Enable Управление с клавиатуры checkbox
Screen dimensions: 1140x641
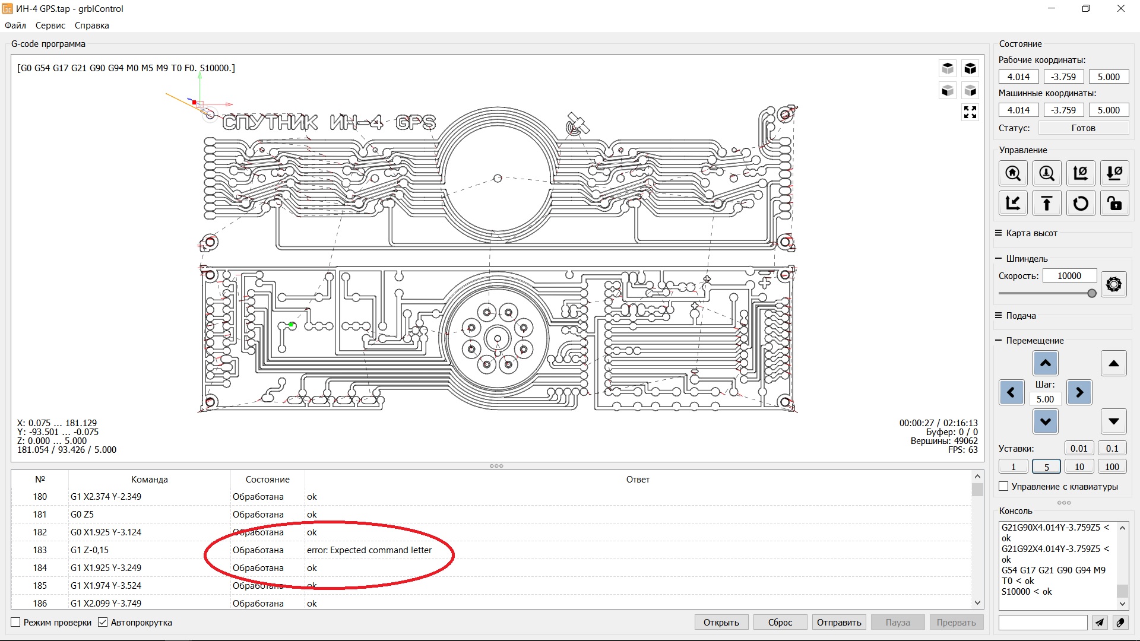(1004, 486)
